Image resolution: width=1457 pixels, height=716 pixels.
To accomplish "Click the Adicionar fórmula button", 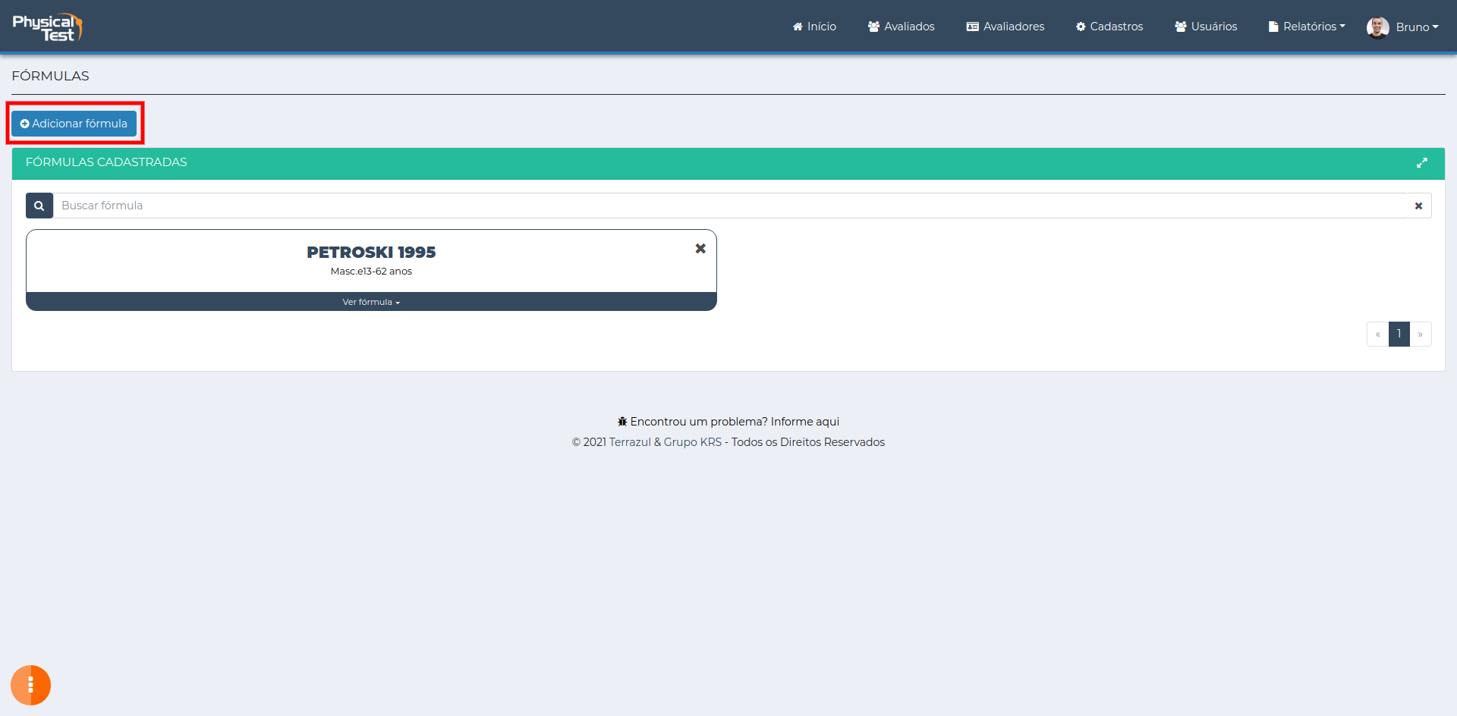I will (74, 124).
